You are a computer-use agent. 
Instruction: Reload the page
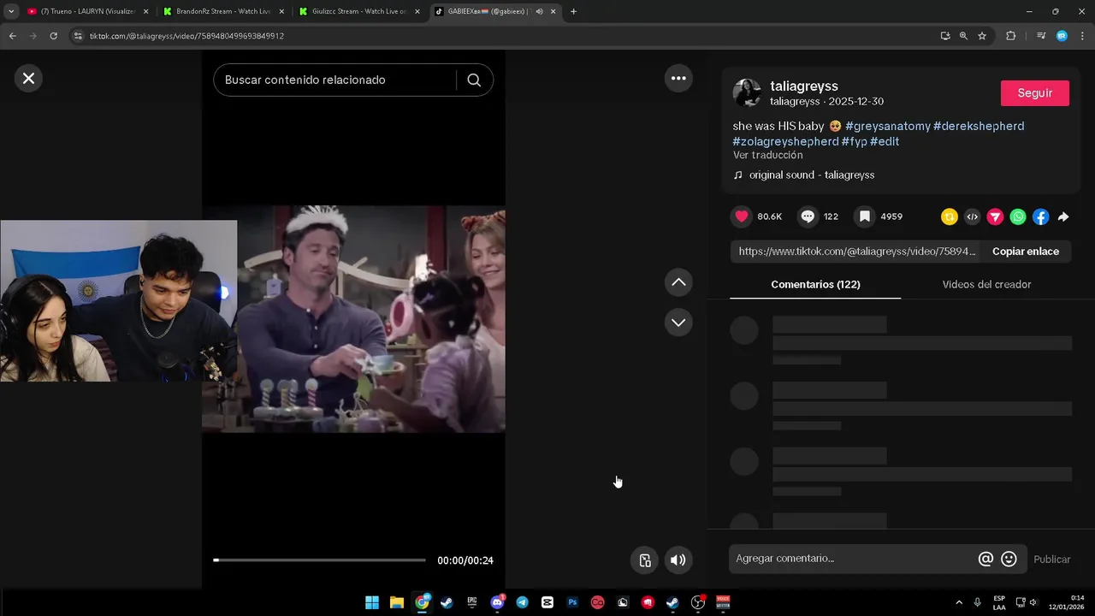53,36
